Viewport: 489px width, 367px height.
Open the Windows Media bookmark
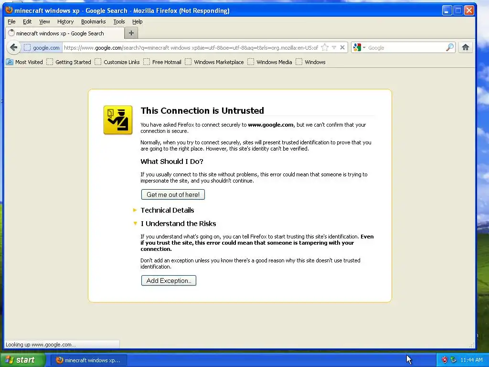point(270,62)
